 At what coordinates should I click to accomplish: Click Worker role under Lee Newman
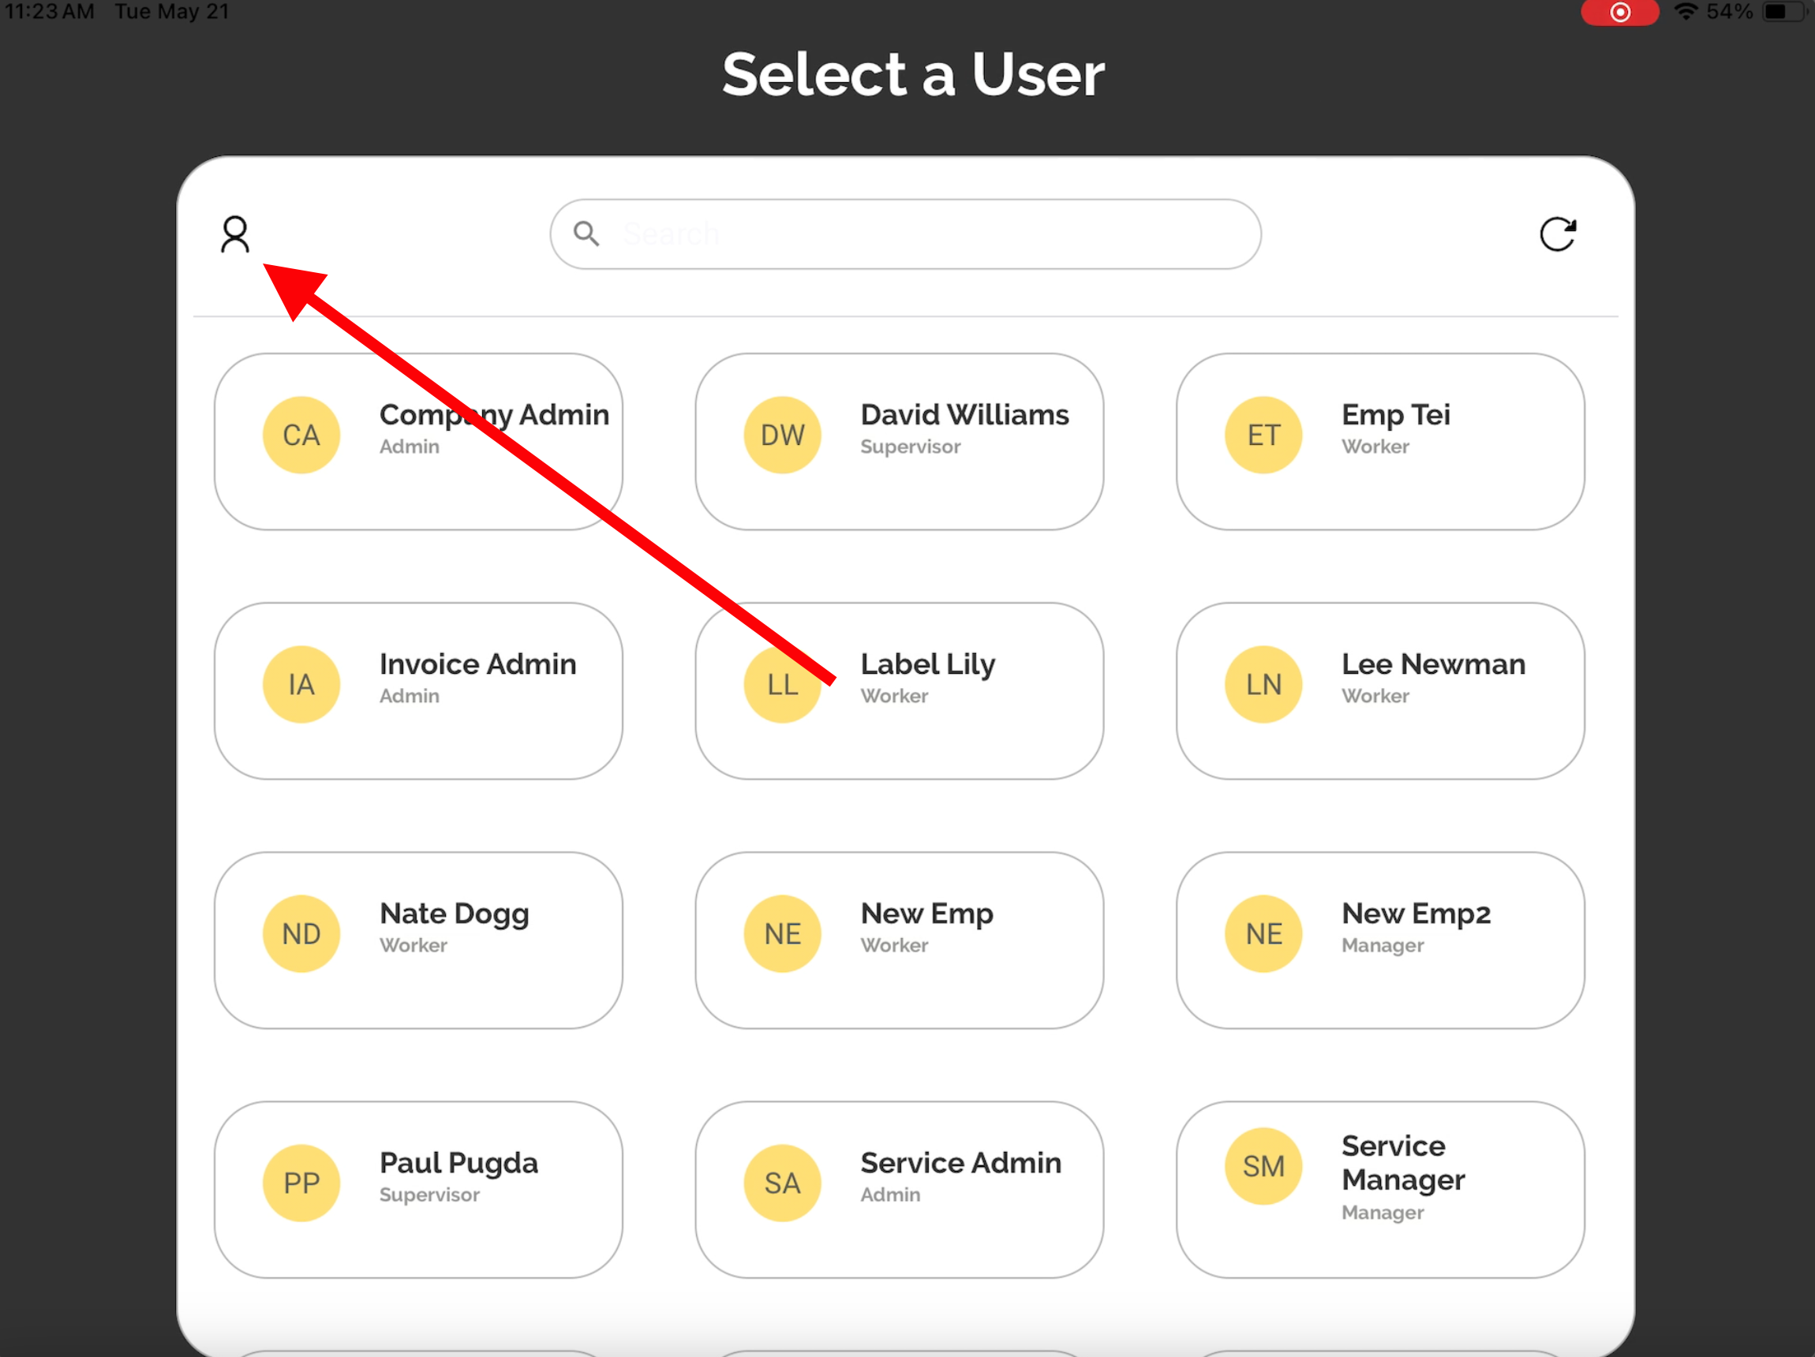click(1375, 696)
